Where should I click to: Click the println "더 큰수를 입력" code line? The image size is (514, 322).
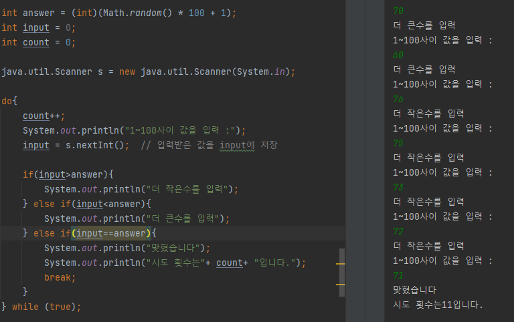coord(137,218)
